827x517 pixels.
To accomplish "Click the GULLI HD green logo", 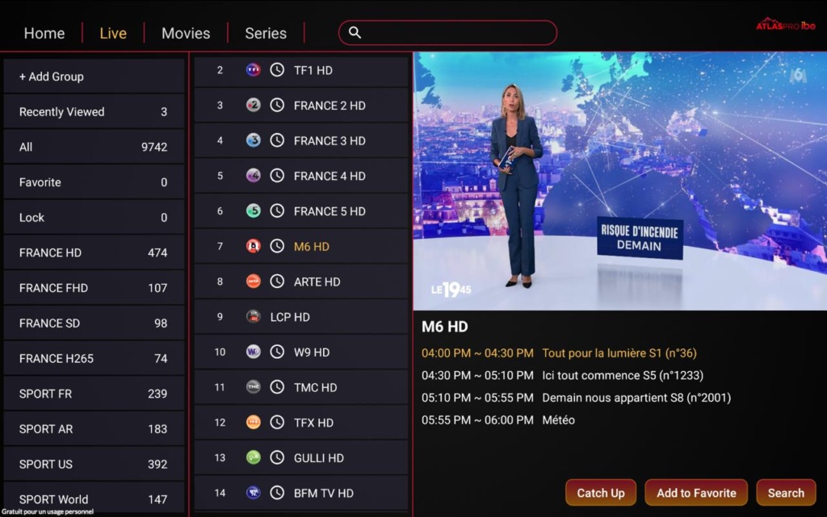I will point(253,458).
